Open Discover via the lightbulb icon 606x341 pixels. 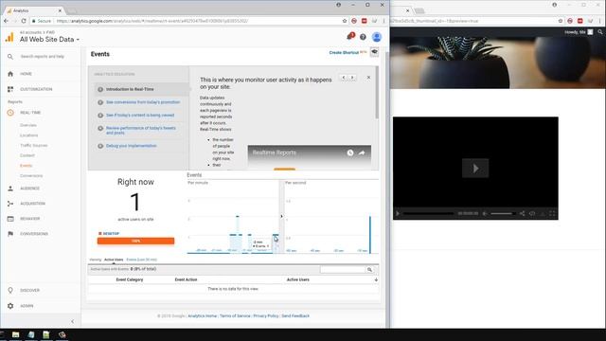coord(10,291)
